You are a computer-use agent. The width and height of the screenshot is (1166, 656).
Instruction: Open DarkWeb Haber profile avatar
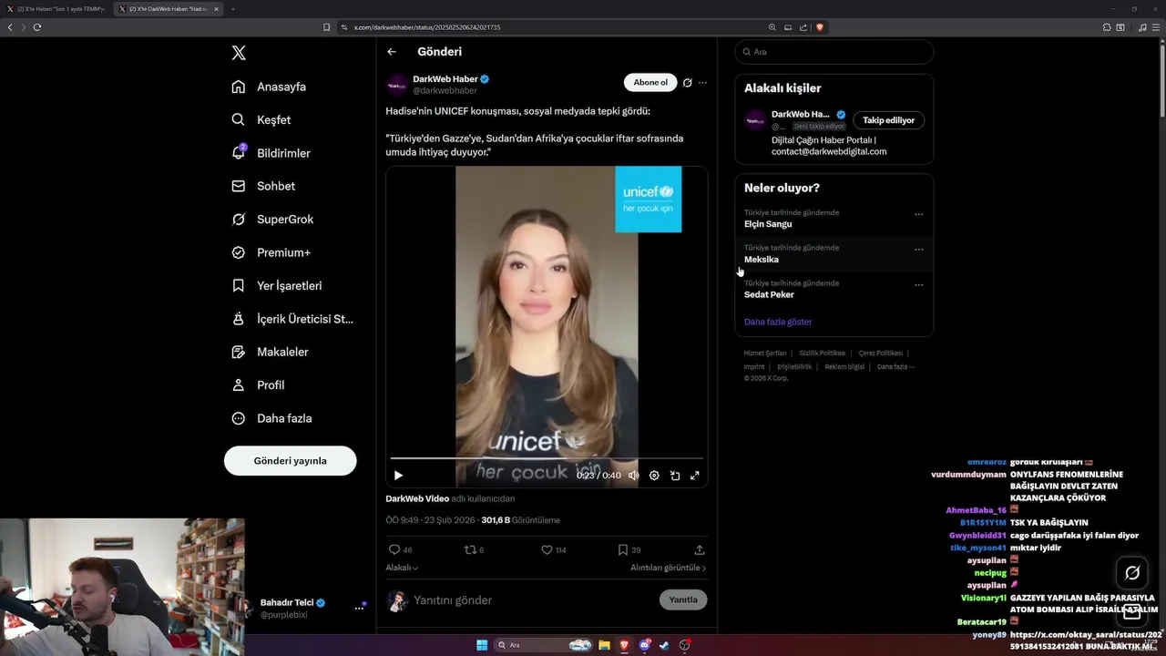point(396,85)
